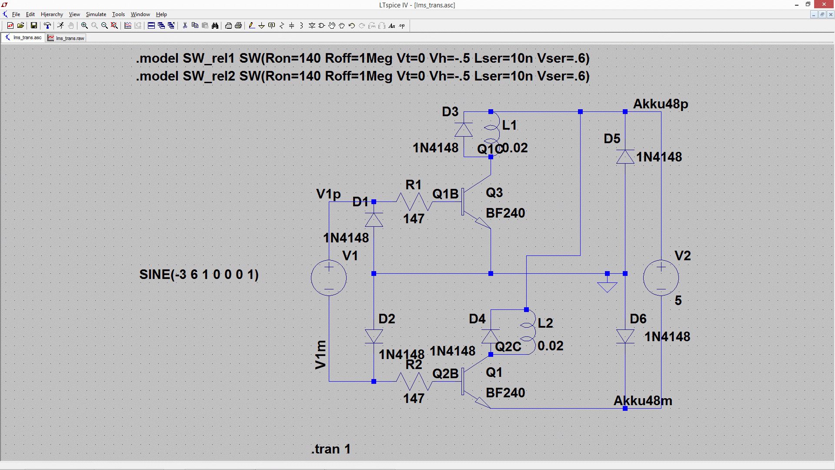This screenshot has width=835, height=470.
Task: Click the Zoom In magnifier icon
Action: coord(84,26)
